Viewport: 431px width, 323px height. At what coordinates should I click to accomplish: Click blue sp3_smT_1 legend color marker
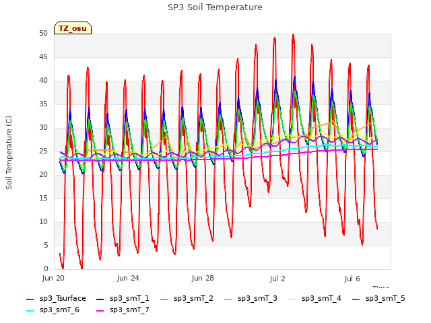point(100,299)
